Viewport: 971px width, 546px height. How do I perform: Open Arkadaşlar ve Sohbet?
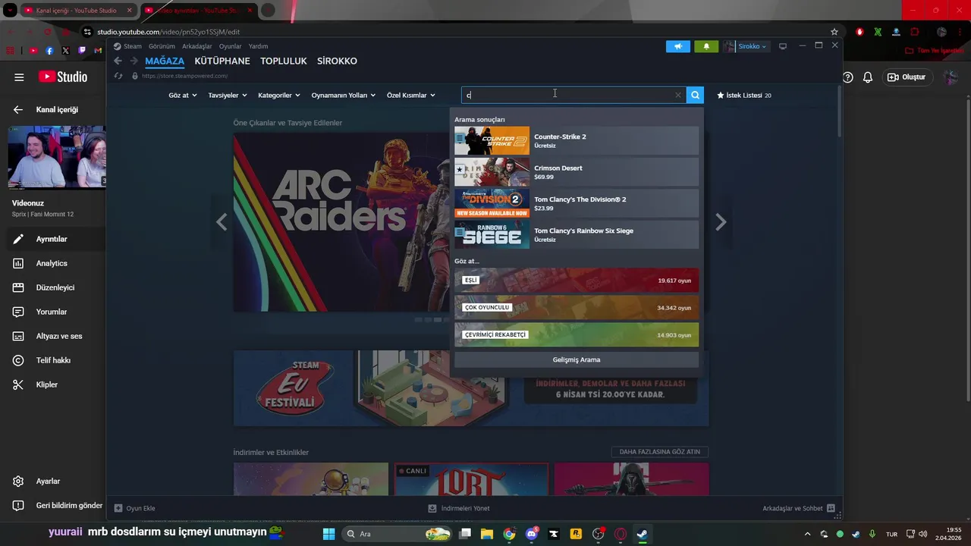tap(799, 508)
